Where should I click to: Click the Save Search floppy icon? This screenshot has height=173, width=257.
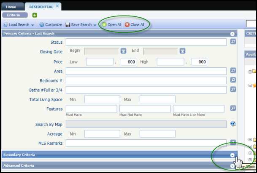point(68,25)
